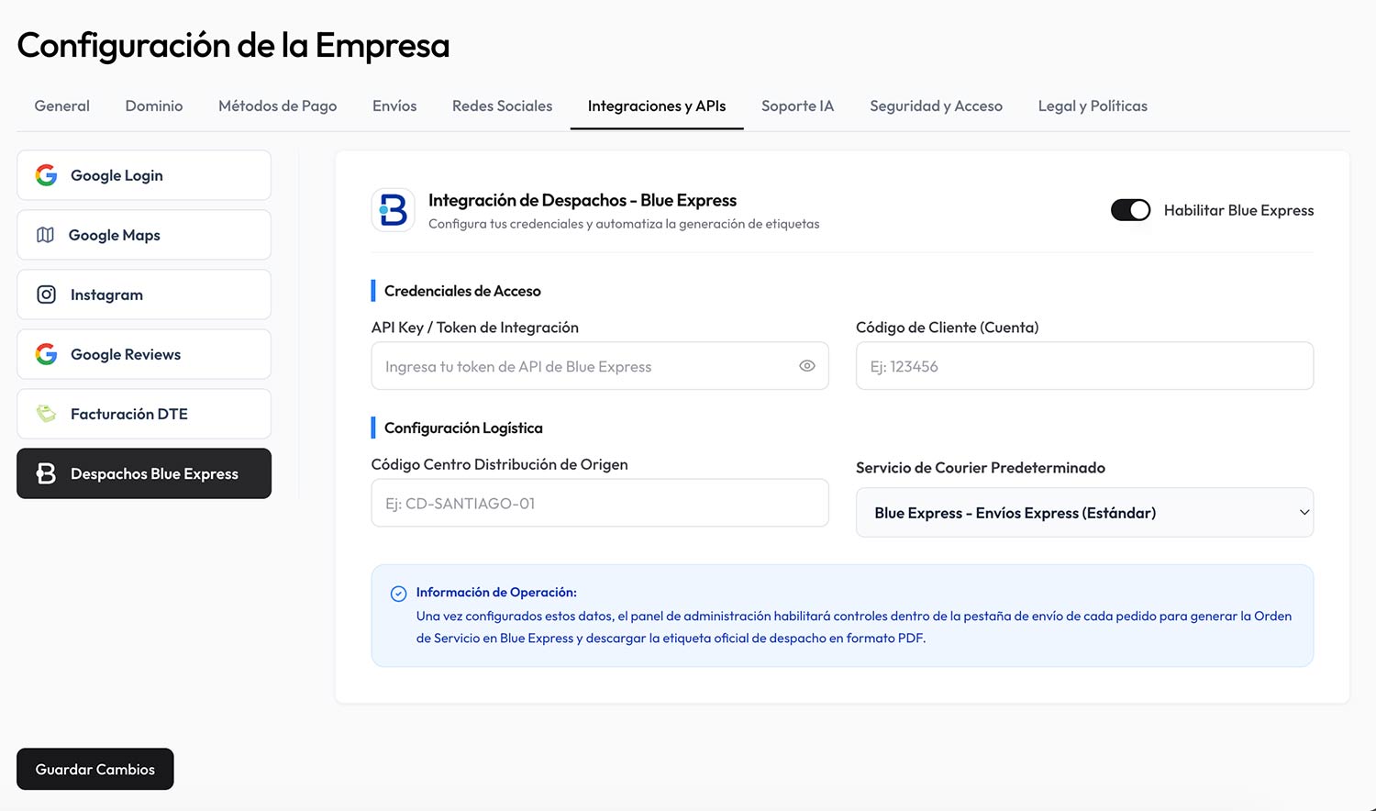Go to the Legal y Políticas tab
This screenshot has height=811, width=1376.
point(1093,106)
